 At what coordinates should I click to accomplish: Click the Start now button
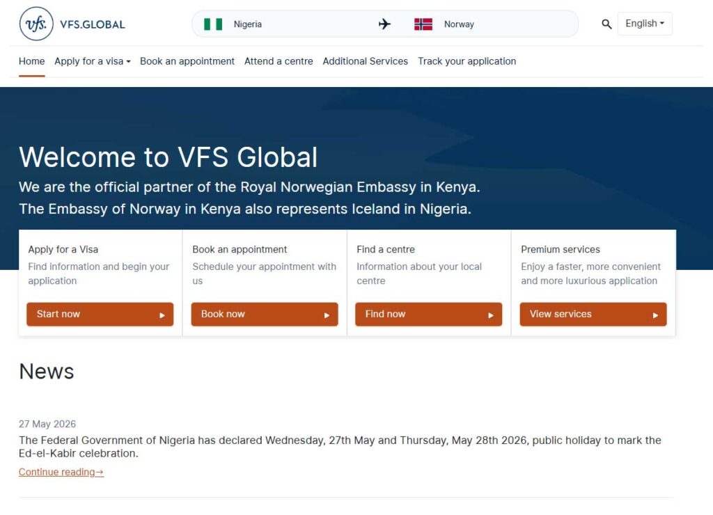[100, 314]
